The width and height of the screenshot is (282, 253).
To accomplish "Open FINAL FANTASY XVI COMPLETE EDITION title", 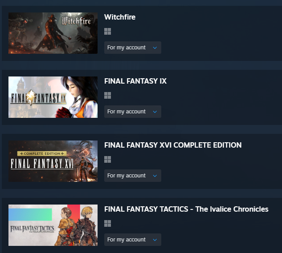I will (173, 145).
